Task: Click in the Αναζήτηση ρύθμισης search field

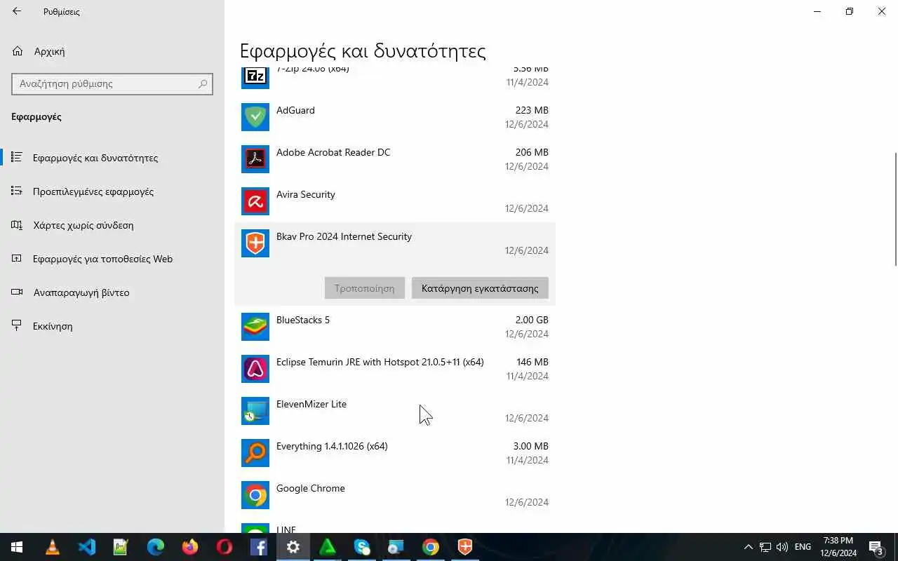Action: tap(112, 83)
